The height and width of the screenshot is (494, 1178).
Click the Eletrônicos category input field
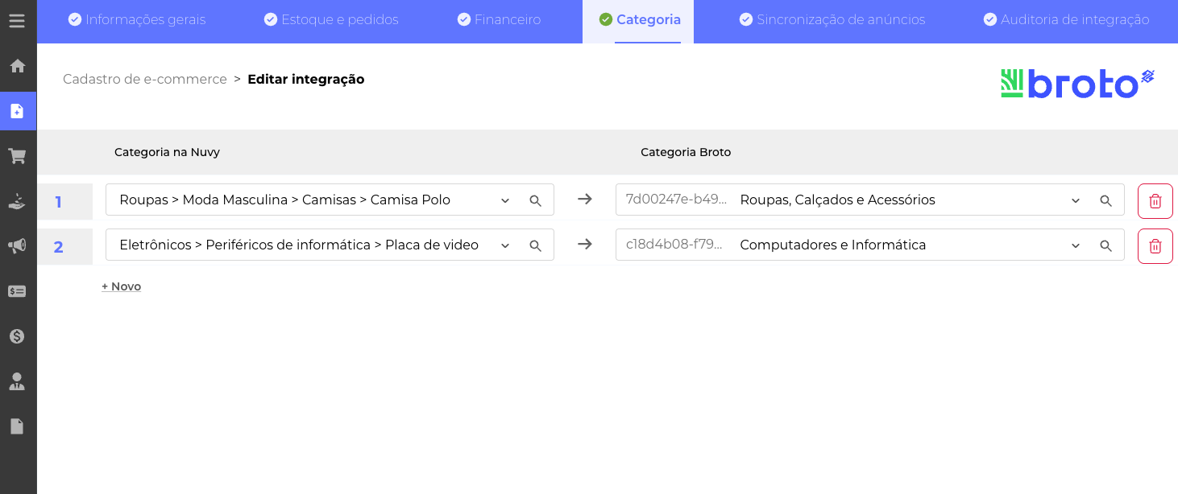click(298, 245)
